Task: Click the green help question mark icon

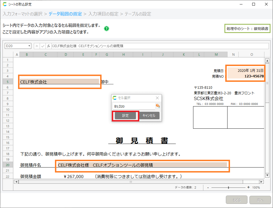Action: (x=107, y=29)
